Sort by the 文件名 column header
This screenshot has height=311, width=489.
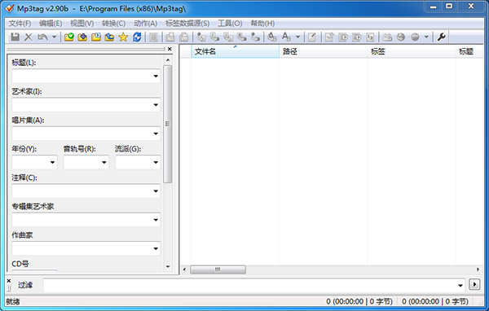pyautogui.click(x=235, y=51)
